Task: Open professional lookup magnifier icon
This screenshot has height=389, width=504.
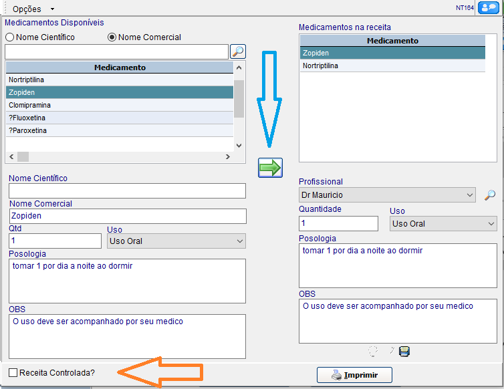Action: coord(490,195)
